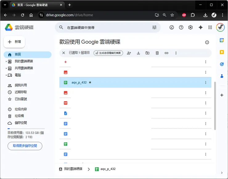Open advanced search filter options
This screenshot has width=228, height=179.
(x=154, y=27)
